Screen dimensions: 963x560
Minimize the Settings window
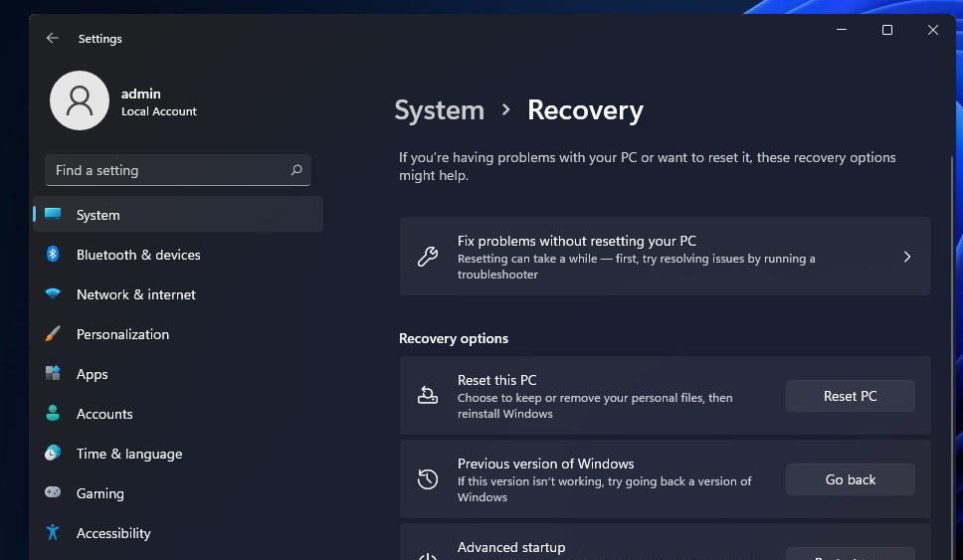pos(842,30)
